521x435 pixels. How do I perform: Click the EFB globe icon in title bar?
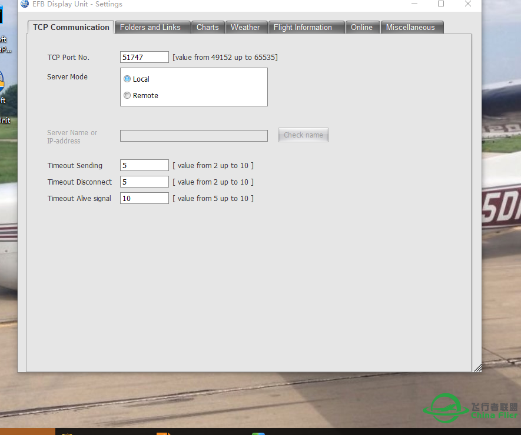(24, 4)
